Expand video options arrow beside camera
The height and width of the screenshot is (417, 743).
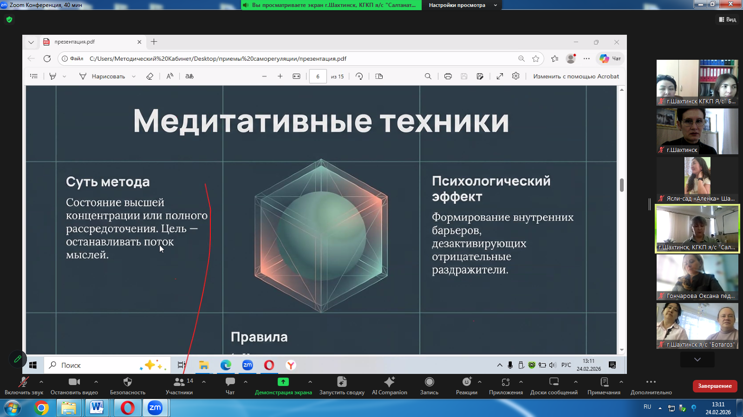pyautogui.click(x=96, y=382)
